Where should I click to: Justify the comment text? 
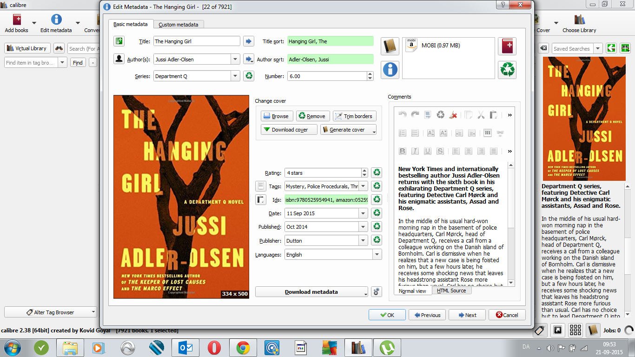pos(494,151)
